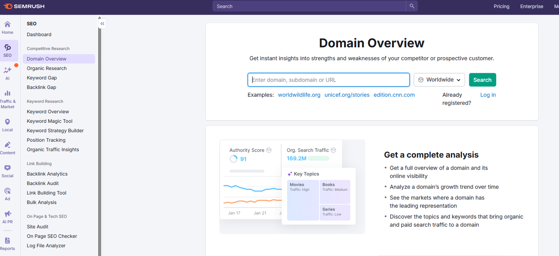
Task: Collapse the SEO side menu
Action: tap(102, 24)
